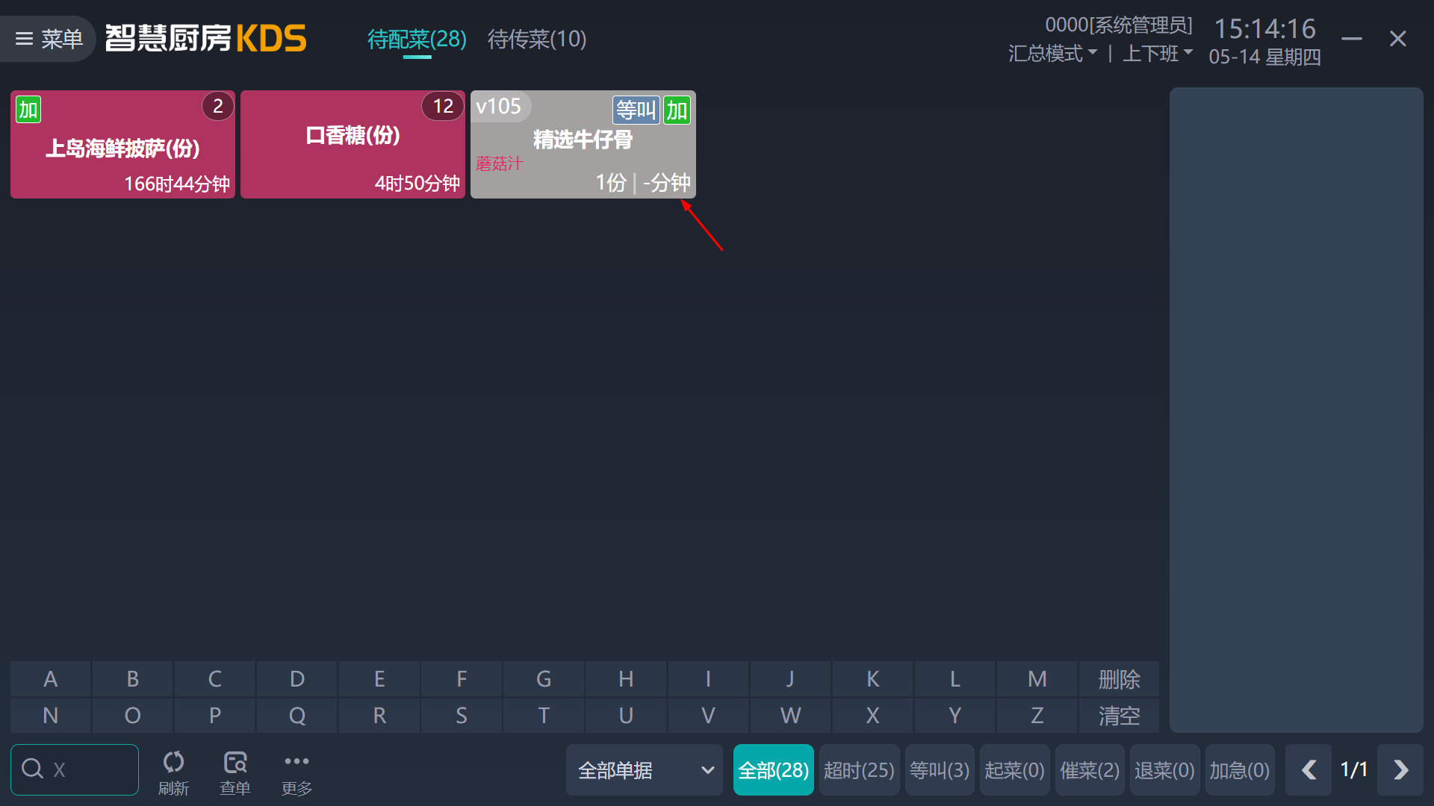
Task: Click letter key G
Action: (x=544, y=679)
